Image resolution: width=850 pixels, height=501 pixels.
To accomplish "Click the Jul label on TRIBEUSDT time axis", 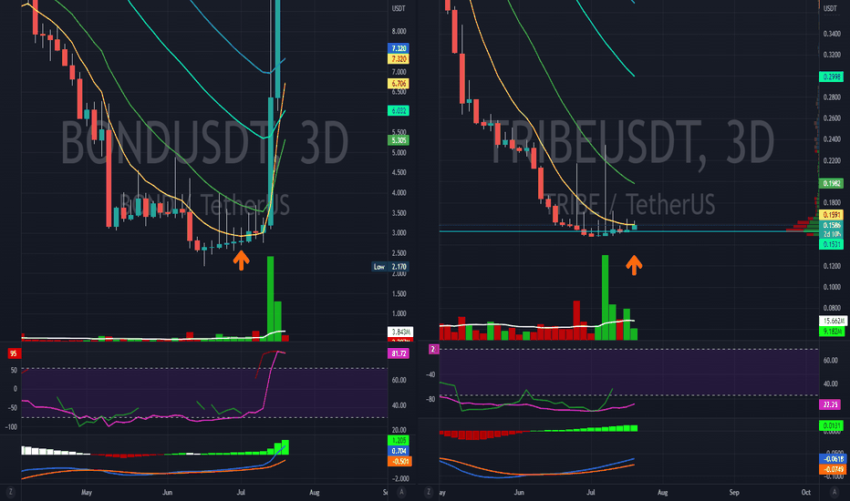I will 591,492.
